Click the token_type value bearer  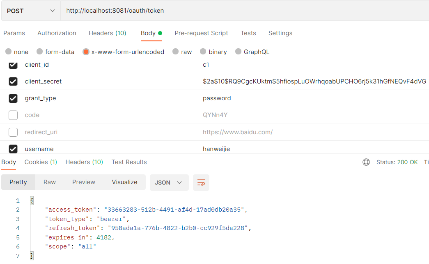pos(111,219)
